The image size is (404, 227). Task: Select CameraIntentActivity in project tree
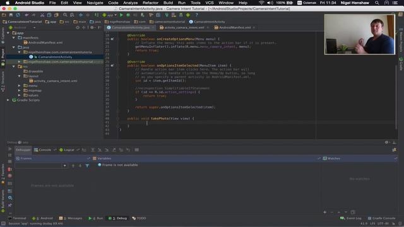[x=55, y=57]
